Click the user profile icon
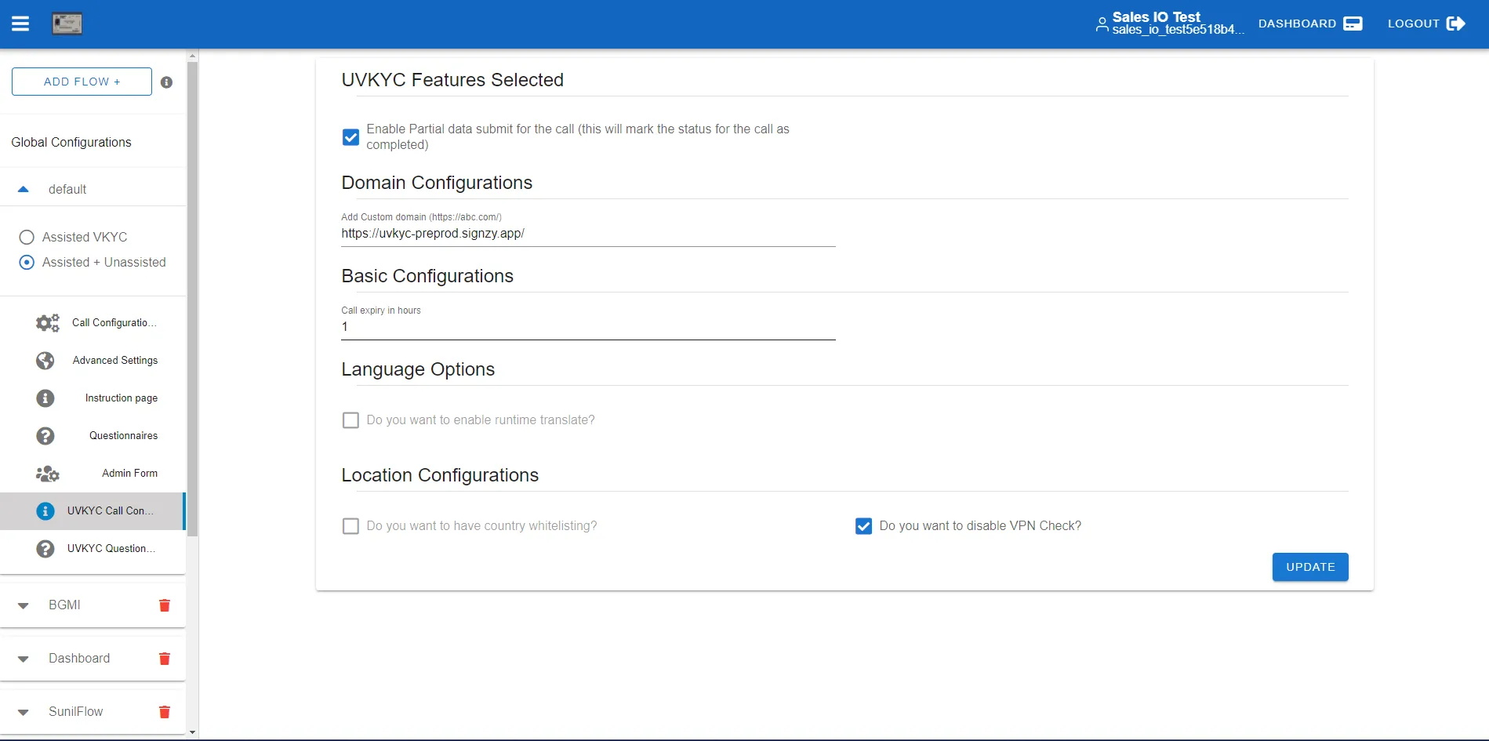Viewport: 1489px width, 741px height. [x=1102, y=24]
